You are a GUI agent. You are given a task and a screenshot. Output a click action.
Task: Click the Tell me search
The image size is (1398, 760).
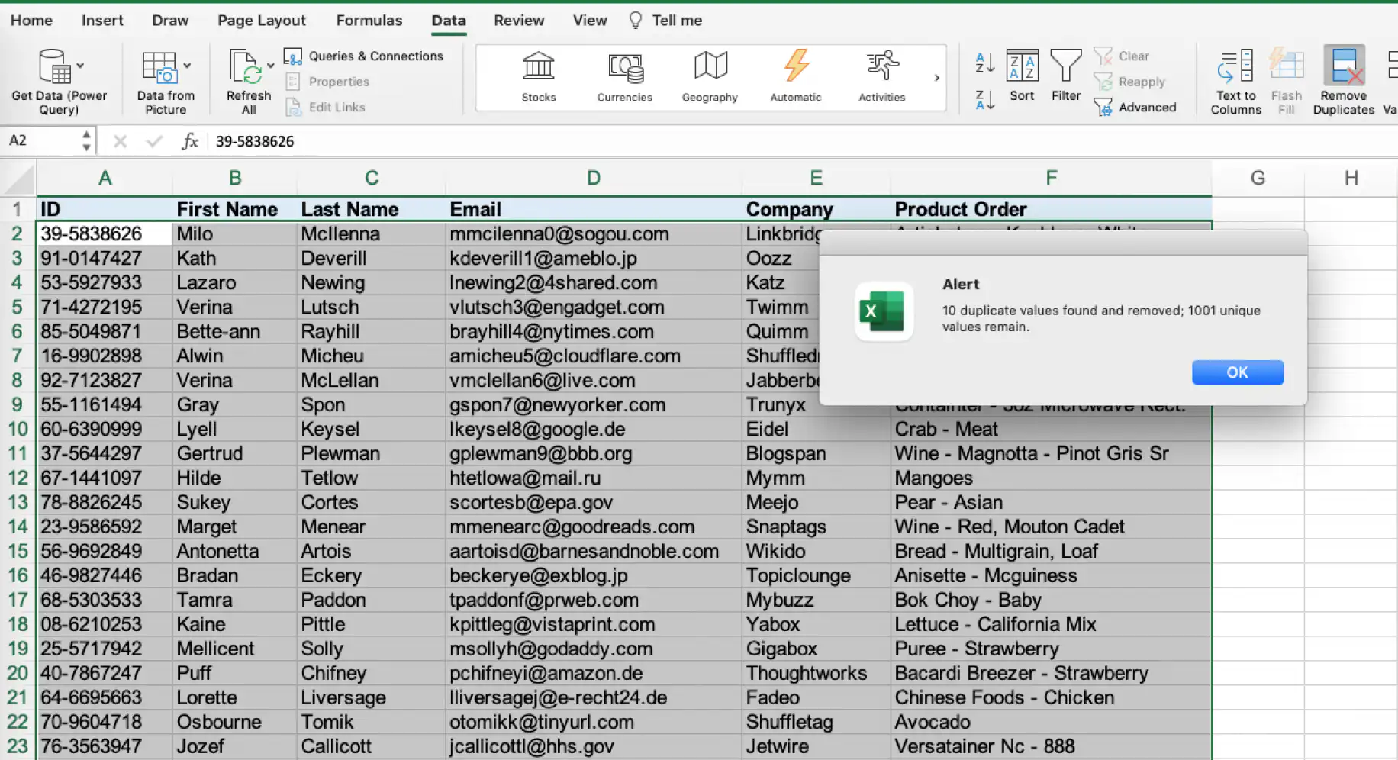click(x=665, y=21)
